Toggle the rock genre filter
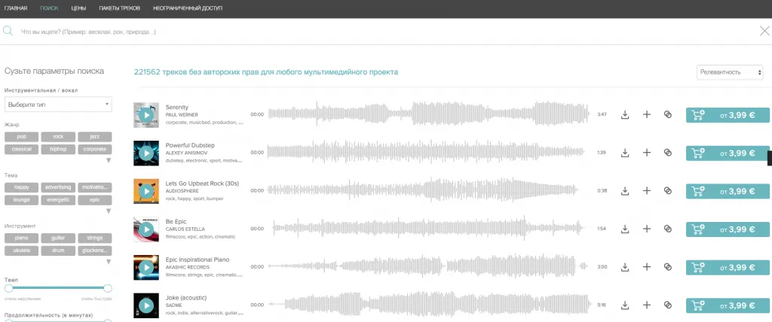 pos(58,137)
